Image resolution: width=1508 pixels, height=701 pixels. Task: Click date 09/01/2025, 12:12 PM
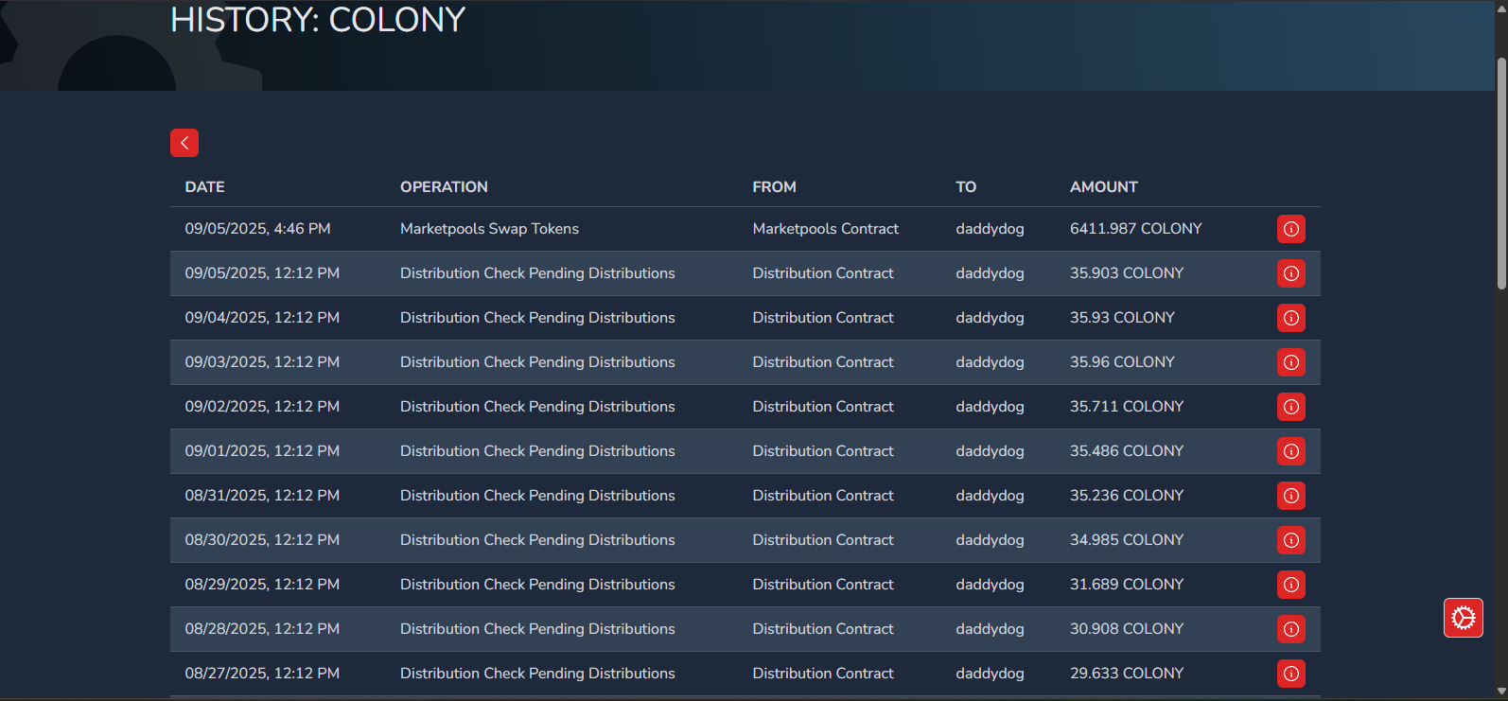click(262, 451)
